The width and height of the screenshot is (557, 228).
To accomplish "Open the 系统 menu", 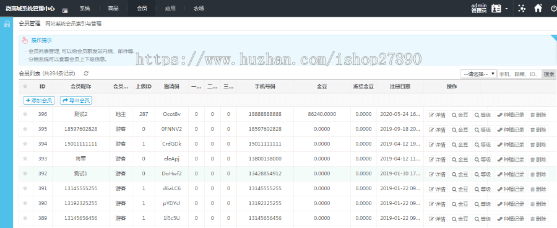I will click(85, 8).
